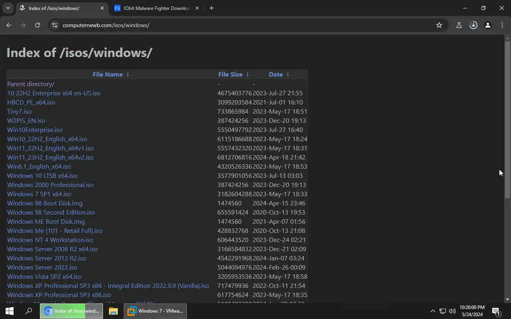Download Windows ME Boot Disk.img
This screenshot has width=511, height=319.
coord(46,221)
